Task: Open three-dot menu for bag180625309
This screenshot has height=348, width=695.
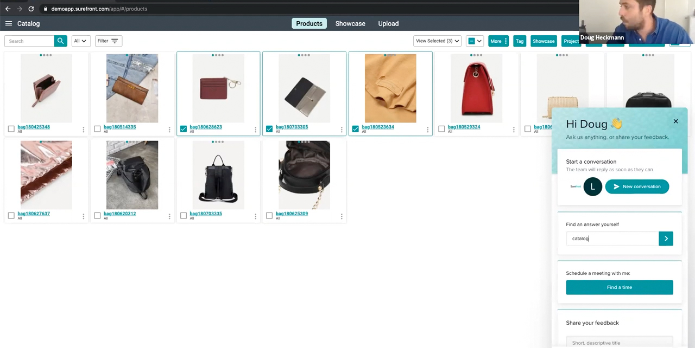Action: click(342, 216)
